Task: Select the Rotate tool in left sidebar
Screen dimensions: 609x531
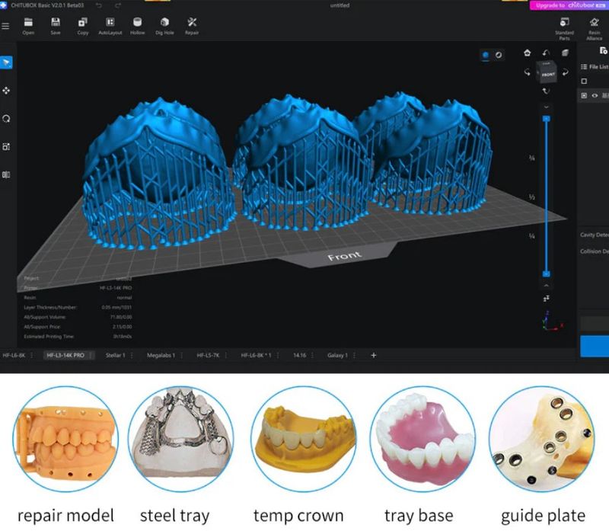Action: pos(6,119)
